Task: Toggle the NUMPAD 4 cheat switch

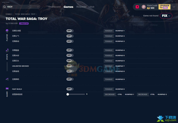Action: (70, 50)
